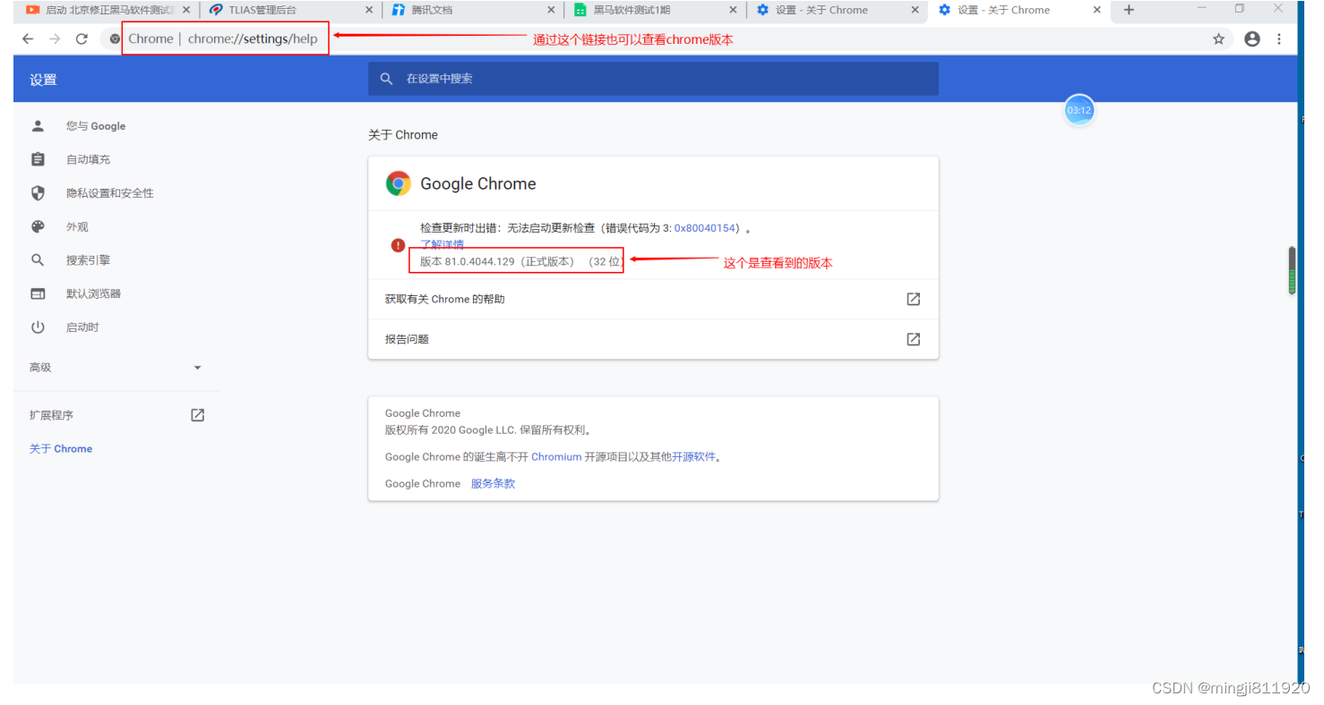Viewport: 1324px width, 705px height.
Task: Switch to the 黑马软件测试1期 tab
Action: [x=655, y=10]
